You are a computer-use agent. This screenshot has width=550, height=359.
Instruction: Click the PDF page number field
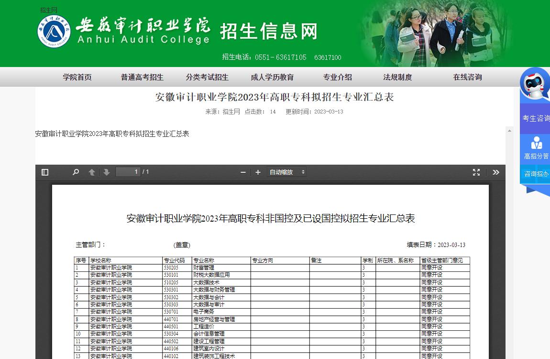[x=128, y=172]
